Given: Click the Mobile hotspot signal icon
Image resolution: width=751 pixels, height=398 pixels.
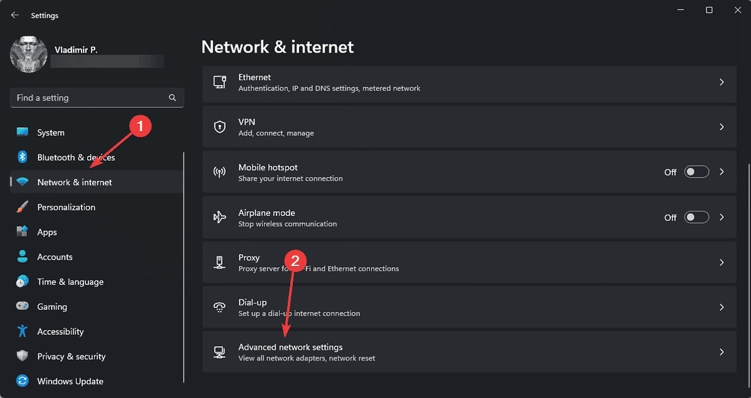Looking at the screenshot, I should point(220,172).
